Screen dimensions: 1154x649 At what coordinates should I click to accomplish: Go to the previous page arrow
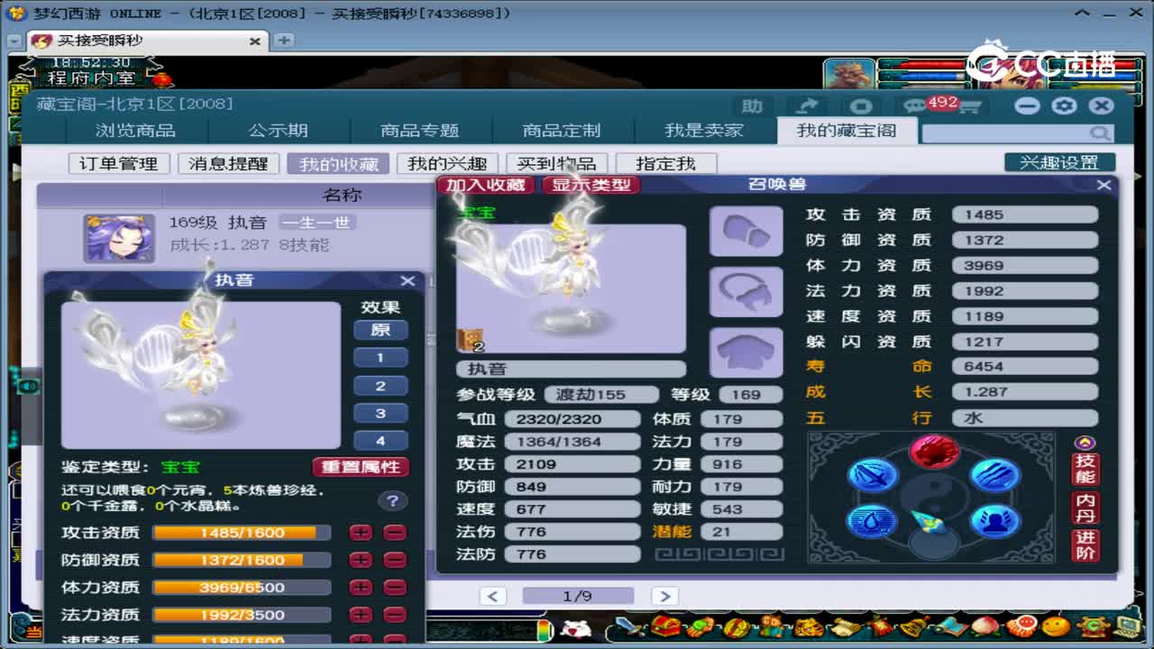click(x=492, y=596)
